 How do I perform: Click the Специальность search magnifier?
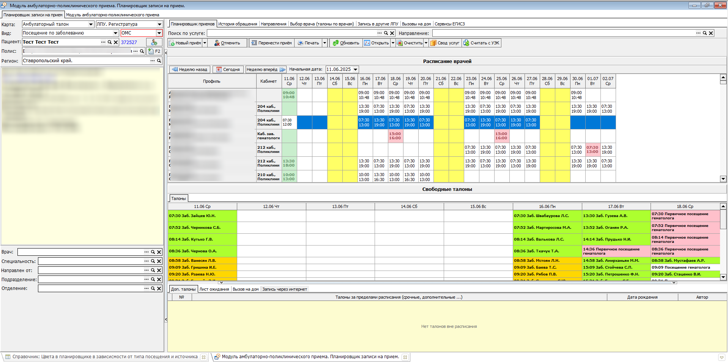153,261
